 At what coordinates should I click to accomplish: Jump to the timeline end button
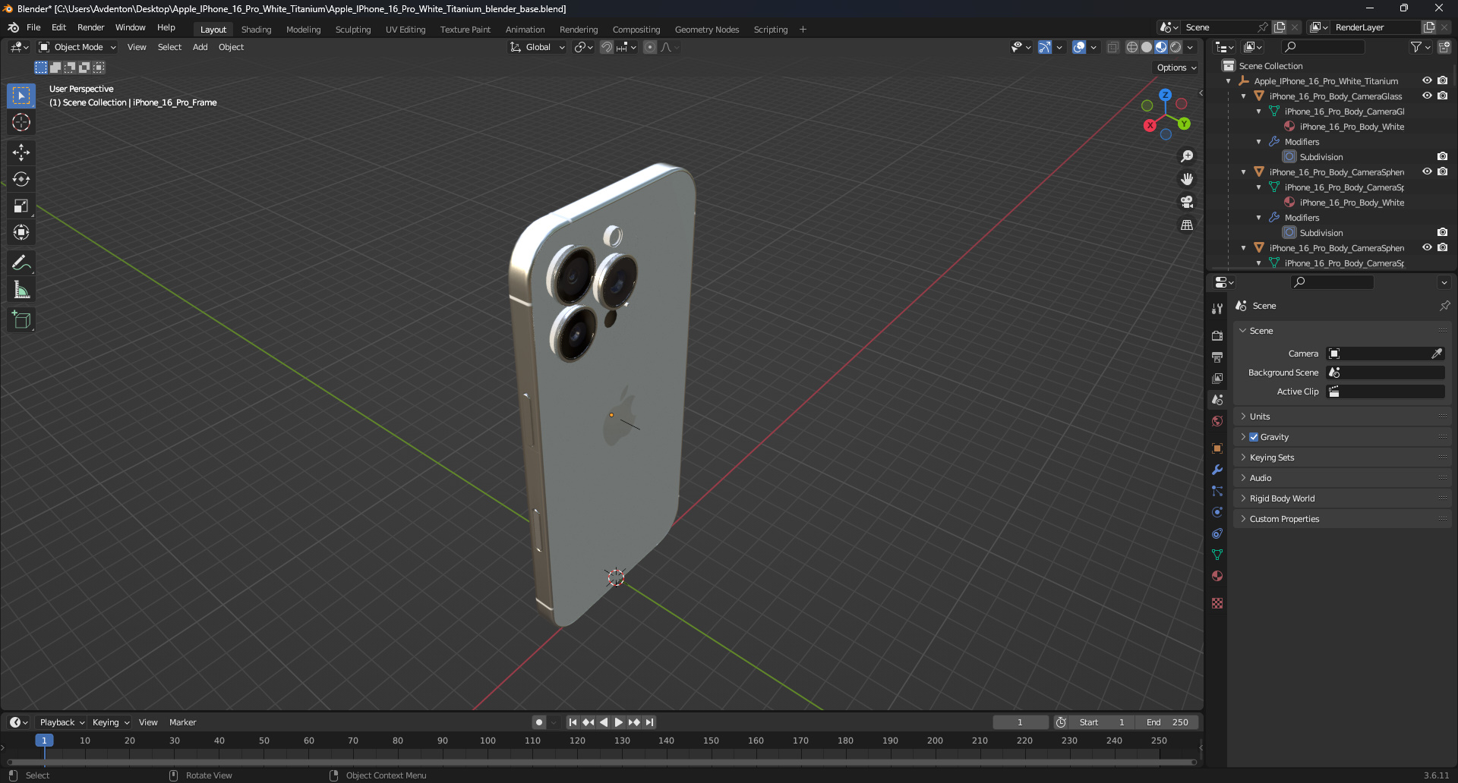click(649, 722)
